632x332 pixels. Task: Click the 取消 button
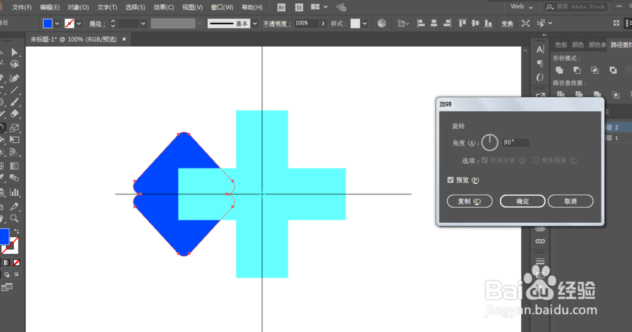[x=570, y=201]
